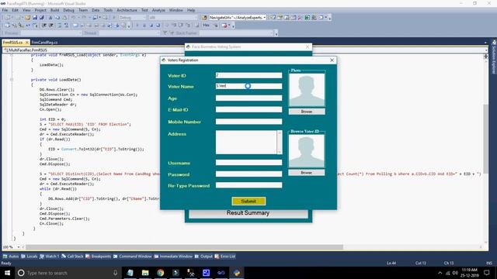
Task: Open the Error List tab
Action: (x=225, y=257)
